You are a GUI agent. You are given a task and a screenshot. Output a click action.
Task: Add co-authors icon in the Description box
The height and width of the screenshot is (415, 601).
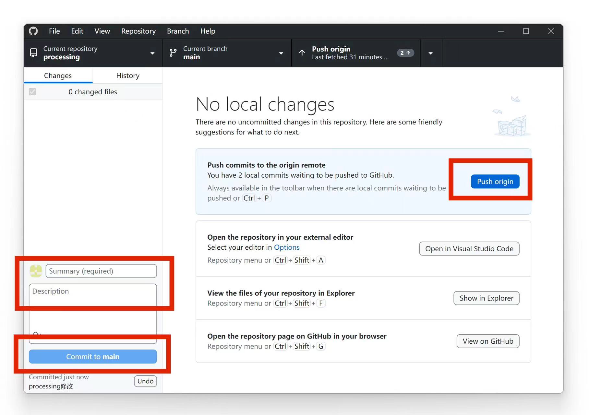(36, 334)
